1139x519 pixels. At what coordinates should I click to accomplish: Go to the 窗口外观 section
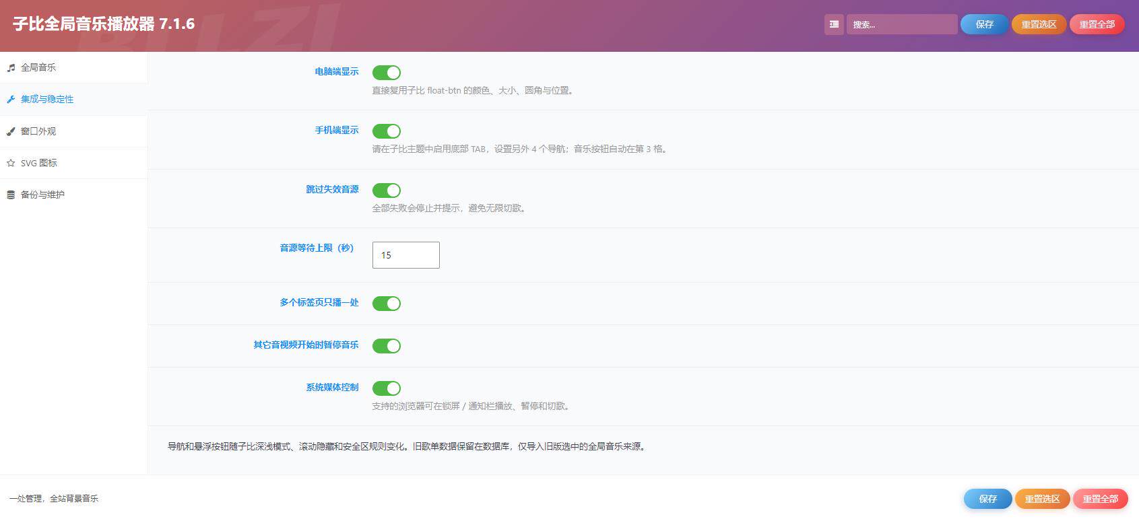pyautogui.click(x=73, y=131)
